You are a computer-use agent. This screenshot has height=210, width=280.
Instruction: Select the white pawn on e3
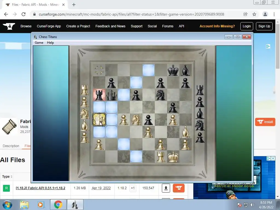148,132
